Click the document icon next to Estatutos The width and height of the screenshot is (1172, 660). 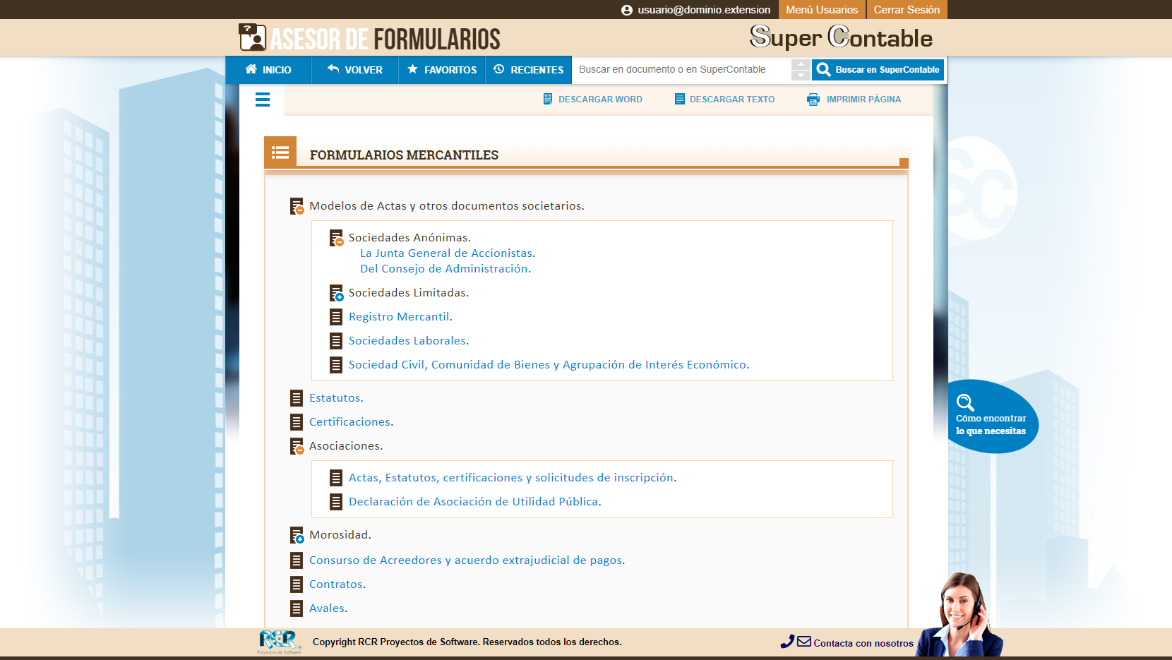click(x=297, y=398)
